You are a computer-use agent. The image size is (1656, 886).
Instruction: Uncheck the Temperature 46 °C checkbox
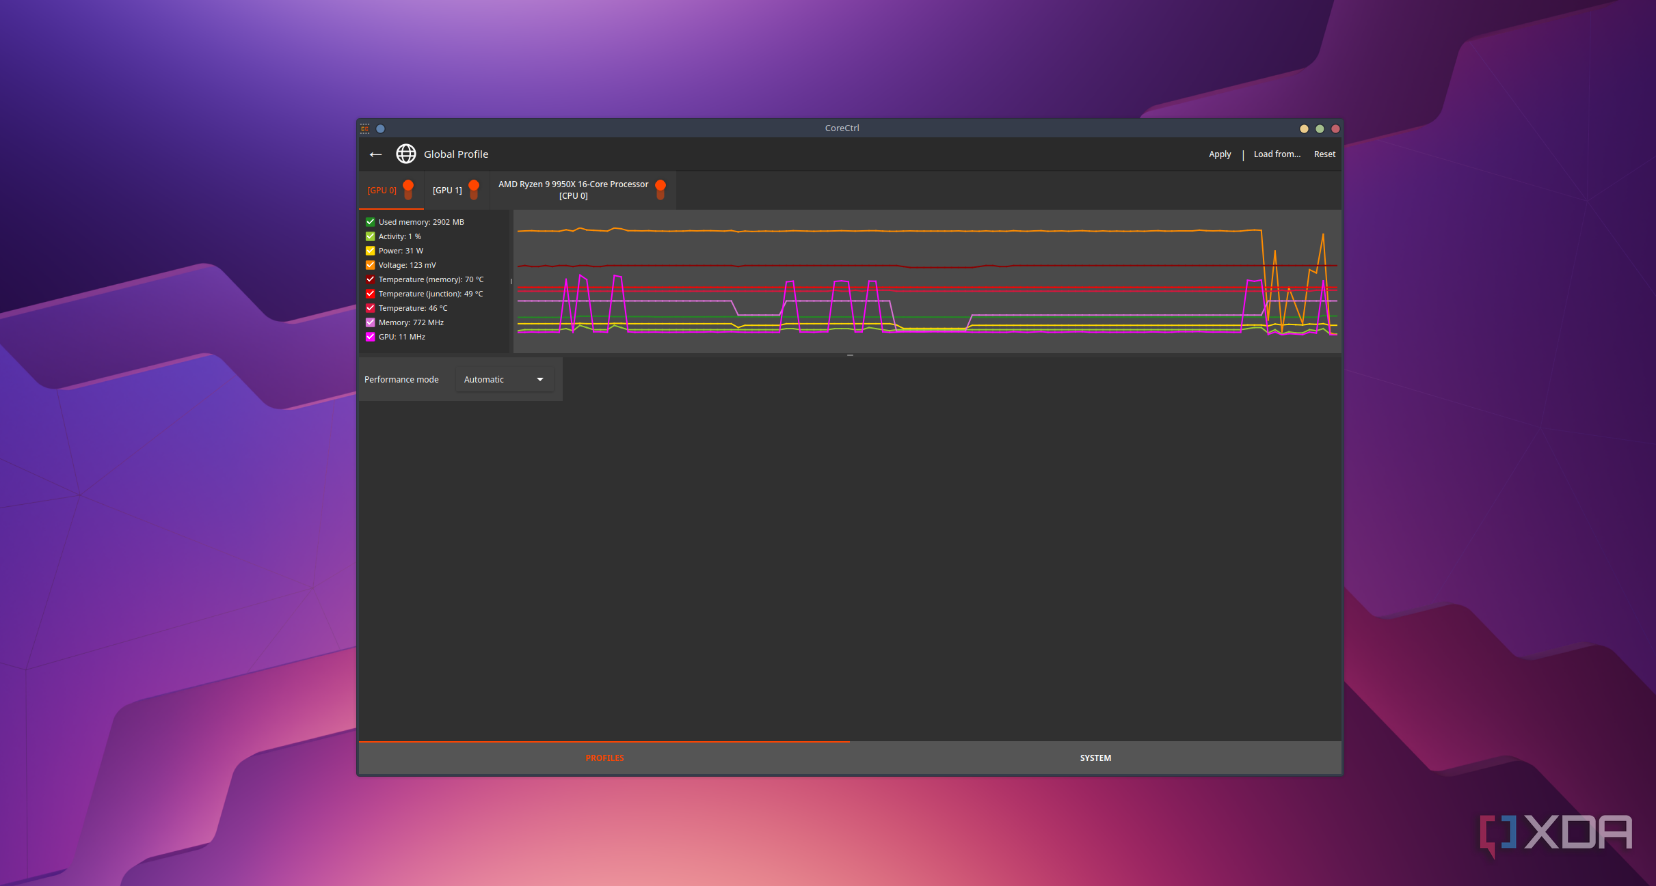tap(371, 308)
